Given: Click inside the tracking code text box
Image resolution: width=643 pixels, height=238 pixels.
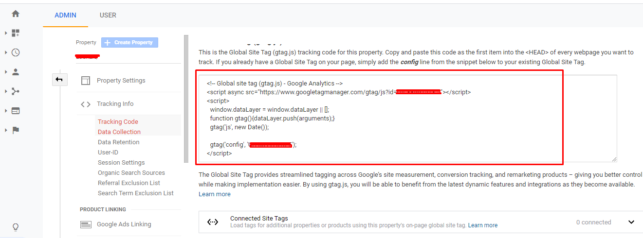Looking at the screenshot, I should click(x=406, y=119).
